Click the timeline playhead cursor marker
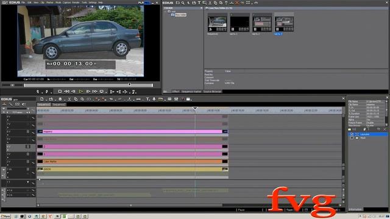Viewport: 390px width, 219px height. [195, 108]
